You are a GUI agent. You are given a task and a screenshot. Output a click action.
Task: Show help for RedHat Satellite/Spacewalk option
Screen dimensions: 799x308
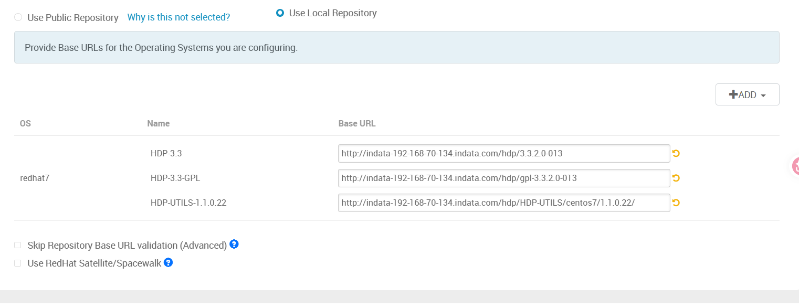(x=169, y=262)
